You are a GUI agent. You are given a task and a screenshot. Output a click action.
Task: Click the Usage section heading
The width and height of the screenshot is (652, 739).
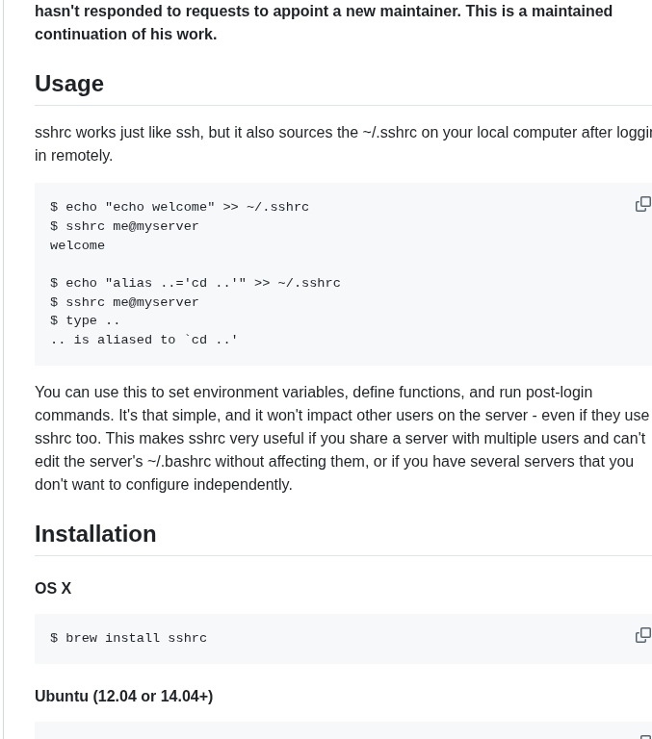pyautogui.click(x=69, y=84)
